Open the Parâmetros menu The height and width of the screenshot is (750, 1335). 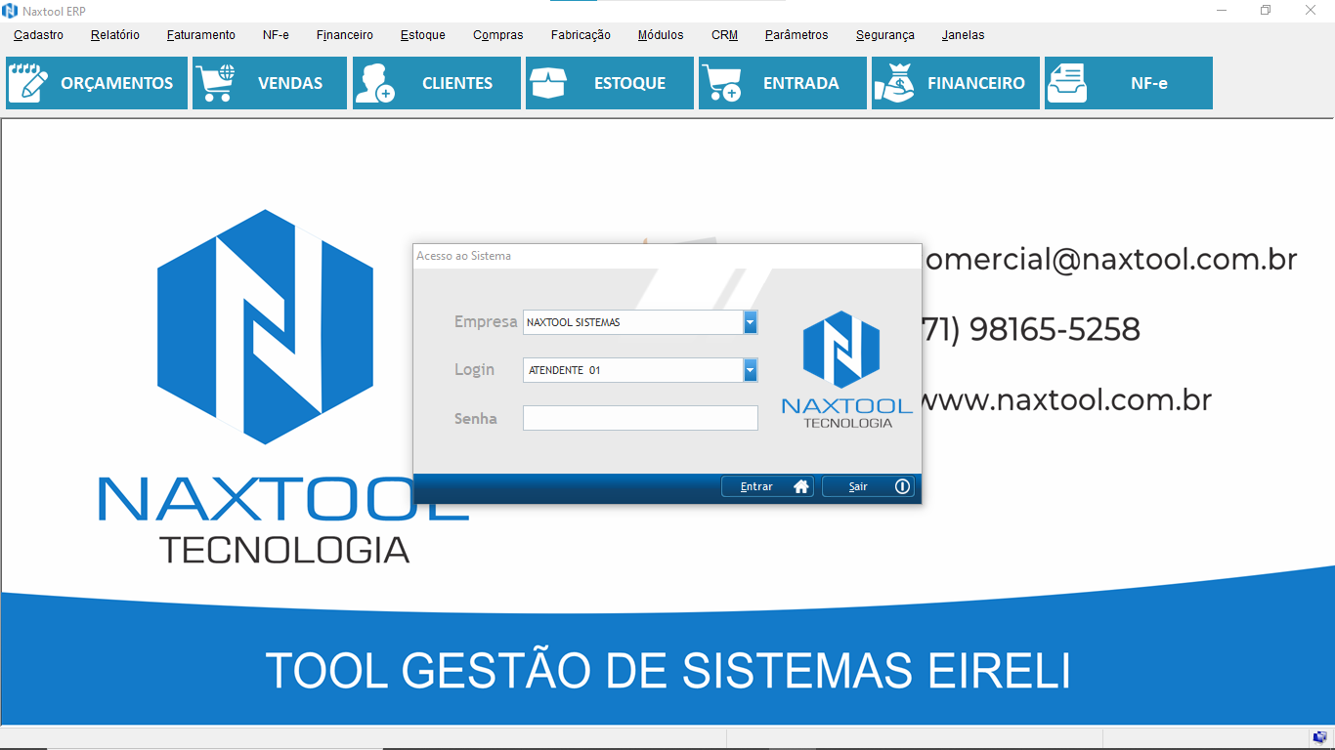(x=797, y=35)
